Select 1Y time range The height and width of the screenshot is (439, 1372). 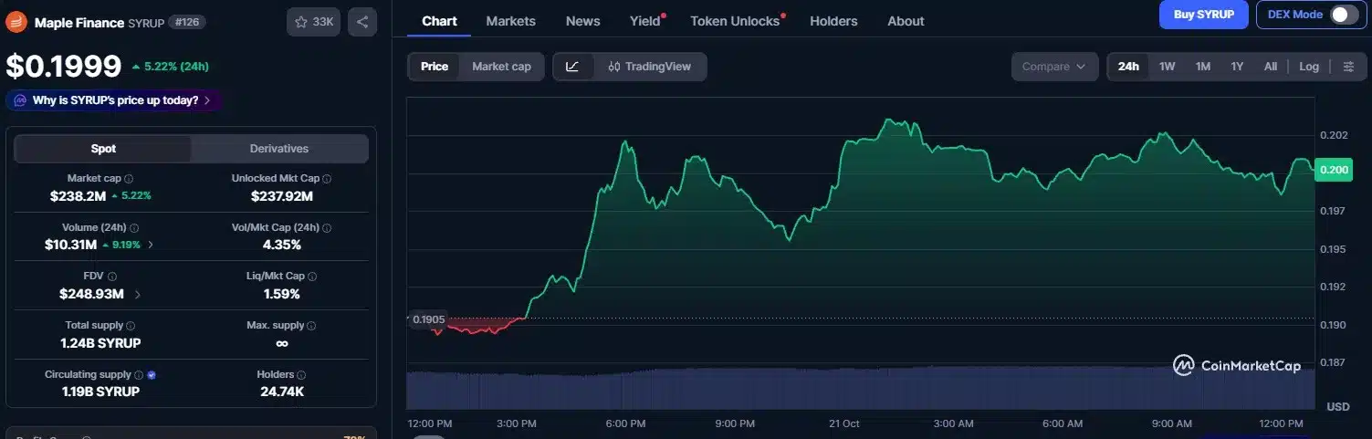click(x=1237, y=67)
